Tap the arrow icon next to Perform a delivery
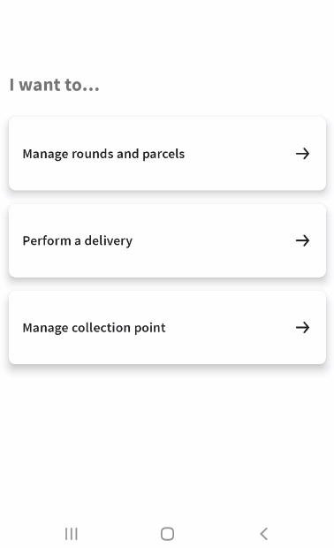This screenshot has width=334, height=548. point(302,240)
